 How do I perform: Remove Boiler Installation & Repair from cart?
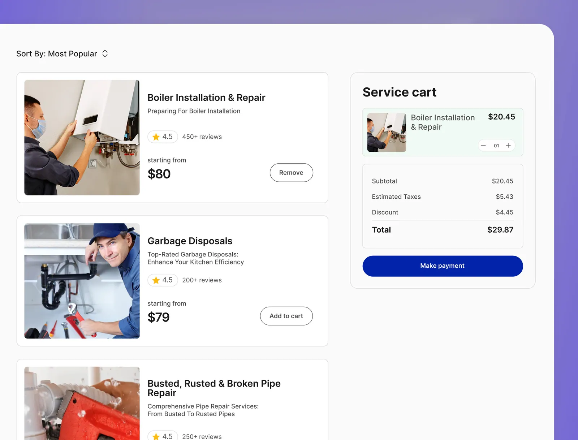click(x=291, y=173)
